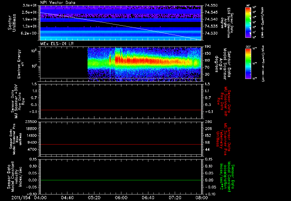Click the 'MU Scanner +30V Raw Data' axis label

click(18, 101)
